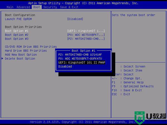This screenshot has width=167, height=125.
Task: Pick P0: WDC WD7500BPKT-80PK4T0 in popup
Action: point(80,59)
